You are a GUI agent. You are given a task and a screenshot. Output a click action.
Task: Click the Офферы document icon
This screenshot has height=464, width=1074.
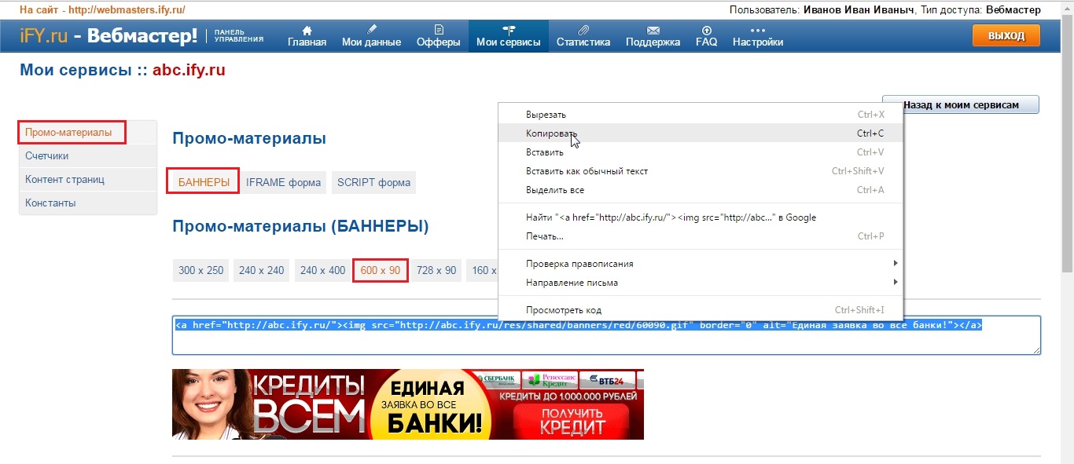point(438,30)
